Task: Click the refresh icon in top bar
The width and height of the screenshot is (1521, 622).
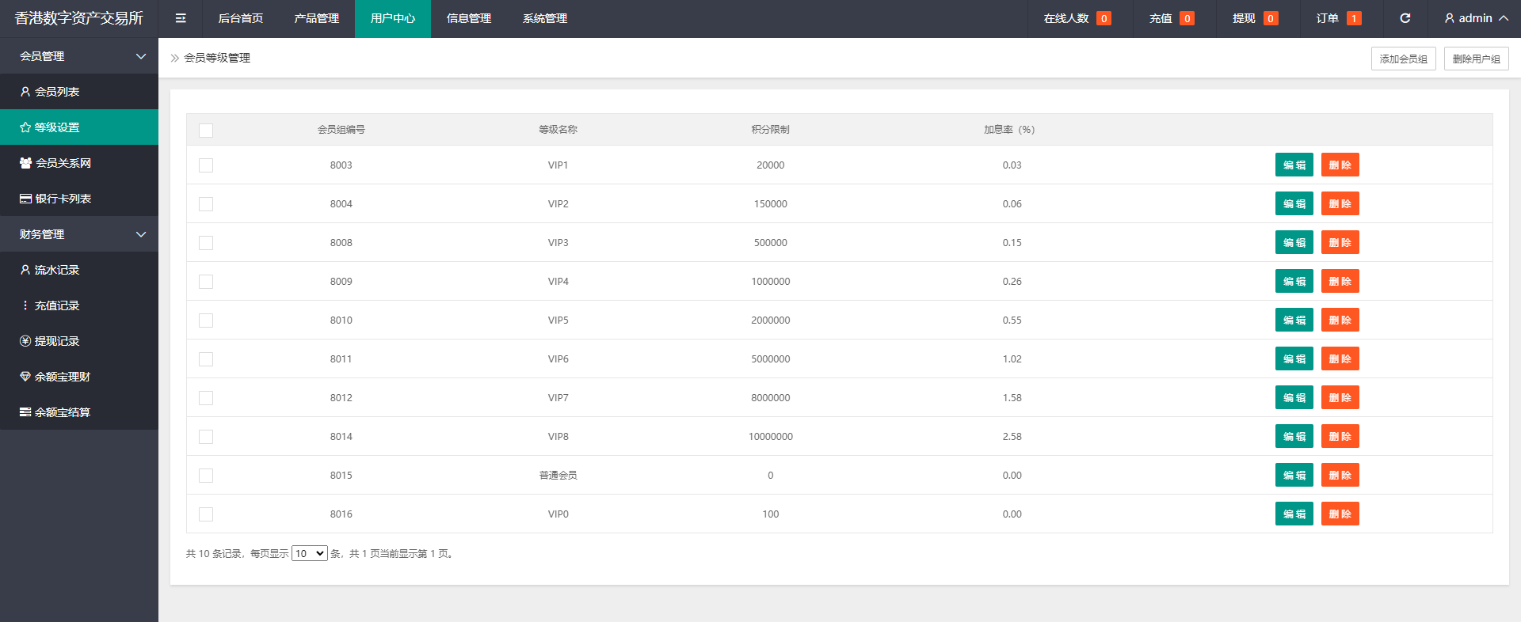Action: coord(1405,18)
